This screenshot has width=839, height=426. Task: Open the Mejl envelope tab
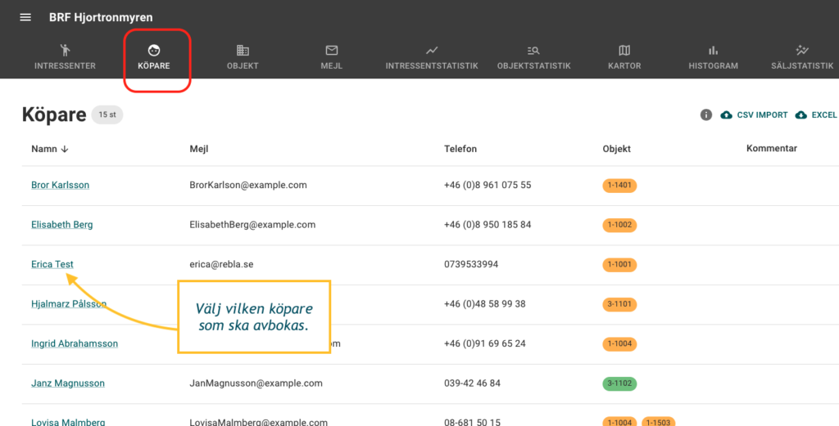point(332,57)
